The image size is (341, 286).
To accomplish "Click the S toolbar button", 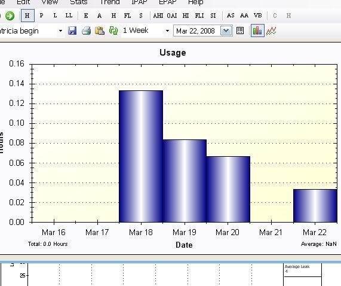I will click(x=141, y=16).
